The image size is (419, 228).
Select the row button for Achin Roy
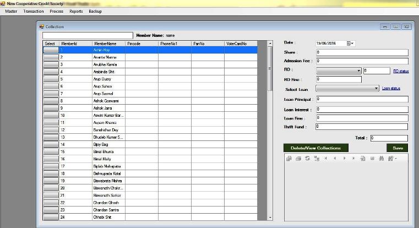(51, 50)
